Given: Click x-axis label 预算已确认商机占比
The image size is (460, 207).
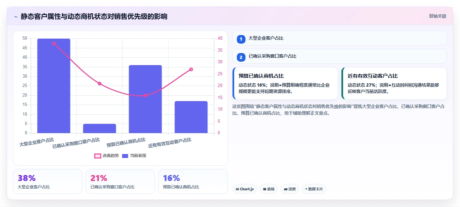Looking at the screenshot, I should [126, 143].
